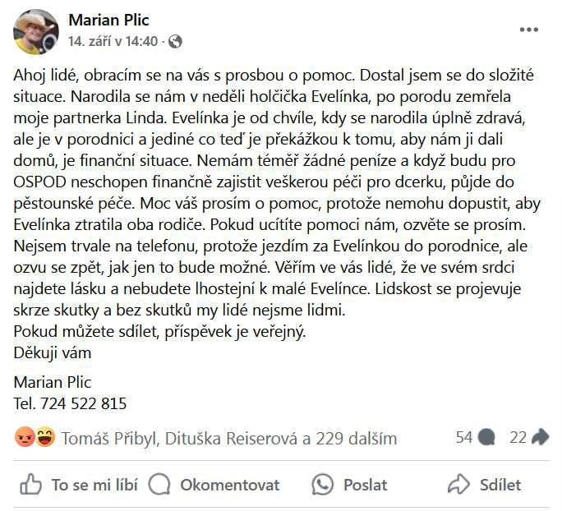The width and height of the screenshot is (562, 511).
Task: Click the WhatsApp send icon
Action: (322, 485)
